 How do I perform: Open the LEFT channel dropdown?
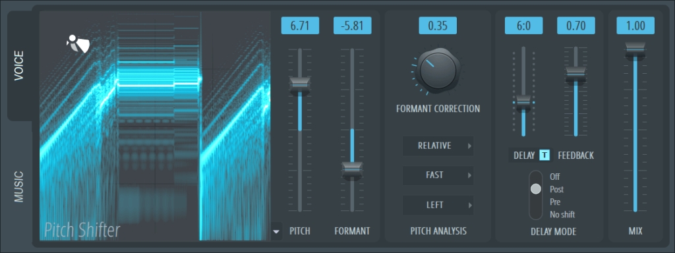[x=438, y=206]
